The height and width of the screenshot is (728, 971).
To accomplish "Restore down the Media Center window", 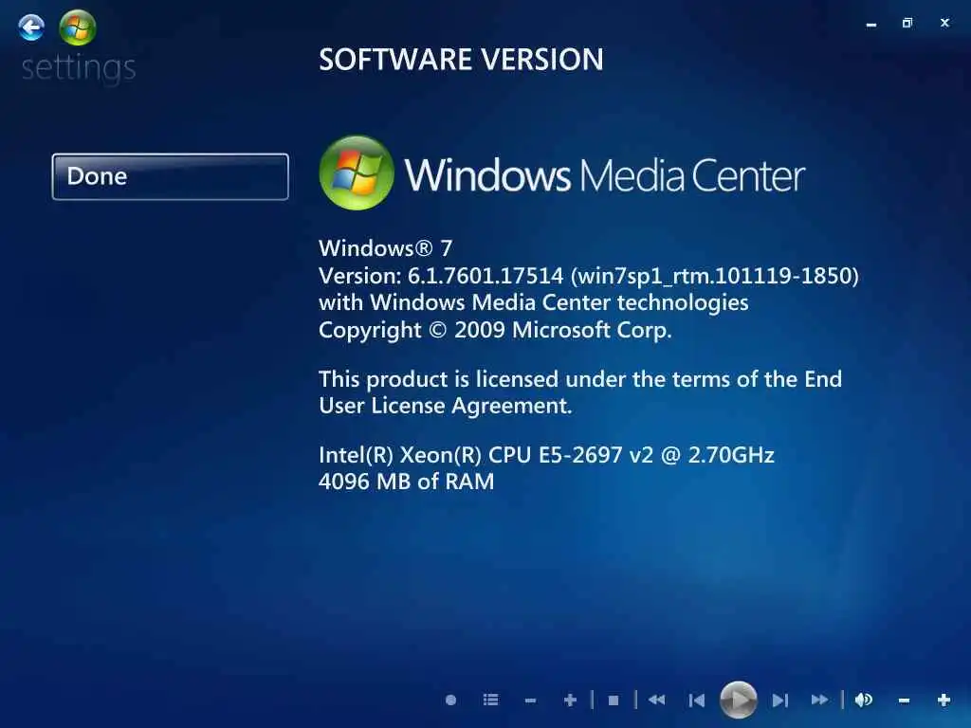I will pyautogui.click(x=907, y=23).
